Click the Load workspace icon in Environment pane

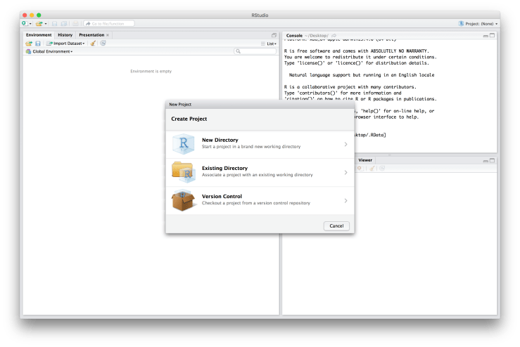pyautogui.click(x=29, y=44)
